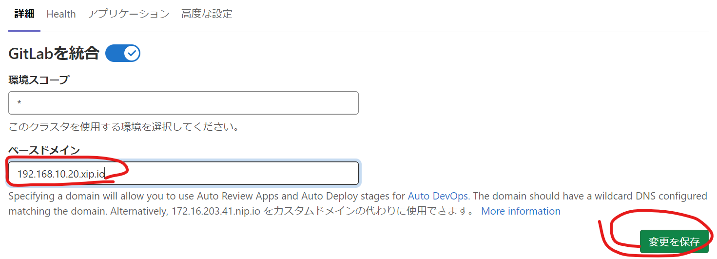The height and width of the screenshot is (259, 717).
Task: Click the Specifying a domain description paragraph
Action: tap(358, 203)
